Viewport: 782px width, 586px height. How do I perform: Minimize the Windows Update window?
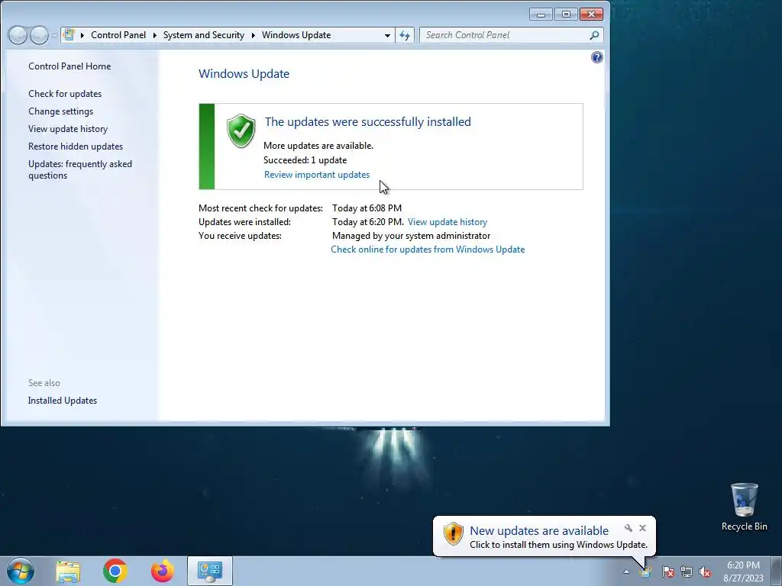pos(541,14)
